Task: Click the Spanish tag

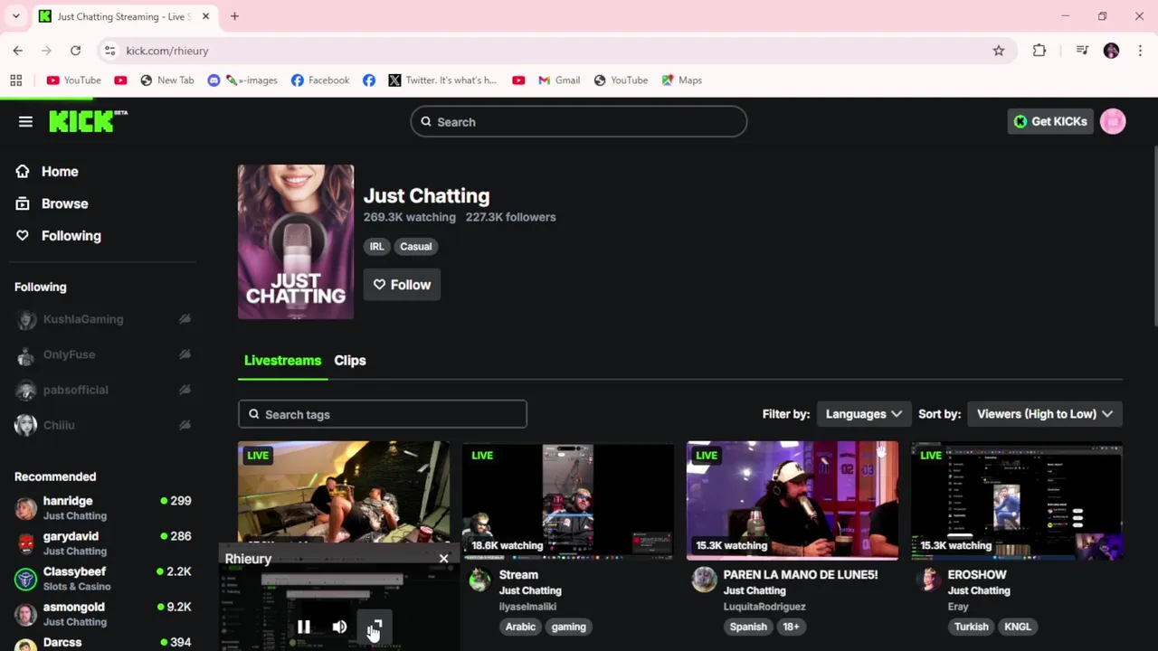Action: point(748,627)
